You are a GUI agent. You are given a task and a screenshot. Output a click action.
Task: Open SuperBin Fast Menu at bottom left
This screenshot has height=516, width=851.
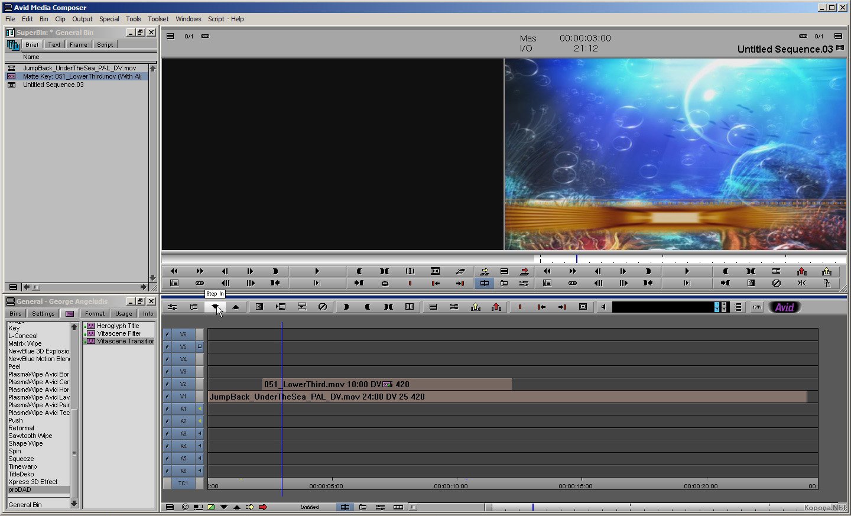(x=13, y=287)
